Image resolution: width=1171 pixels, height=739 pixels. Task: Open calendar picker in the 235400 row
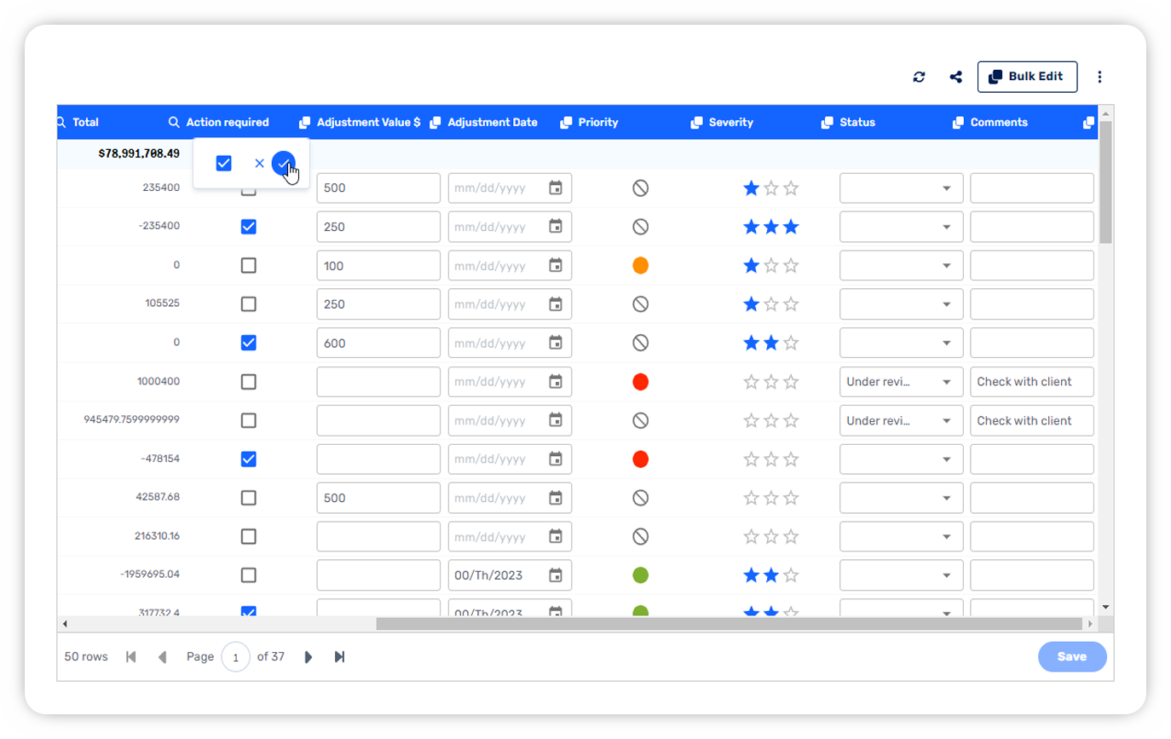tap(556, 188)
